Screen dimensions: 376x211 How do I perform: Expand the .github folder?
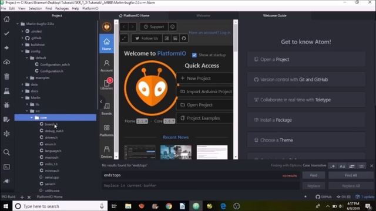[x=22, y=38]
